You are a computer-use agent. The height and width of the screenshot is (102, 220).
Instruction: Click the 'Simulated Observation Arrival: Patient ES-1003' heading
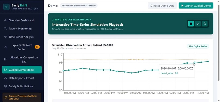click(83, 45)
